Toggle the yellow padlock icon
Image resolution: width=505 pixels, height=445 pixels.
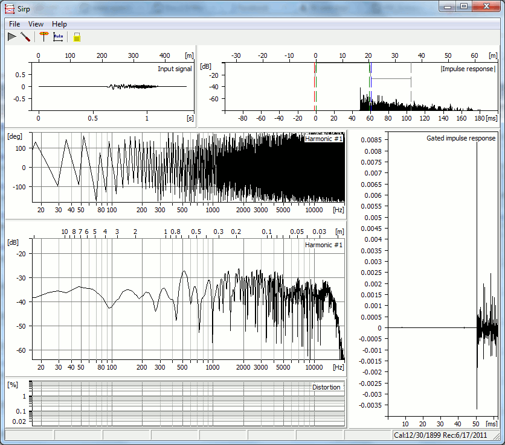tap(77, 37)
